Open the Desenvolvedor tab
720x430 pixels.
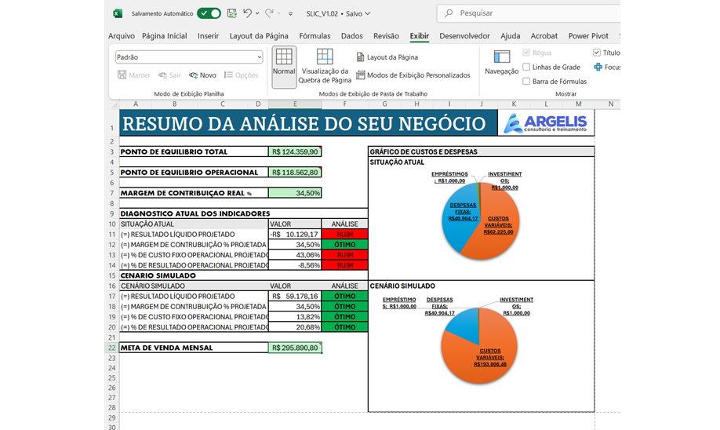pyautogui.click(x=464, y=36)
